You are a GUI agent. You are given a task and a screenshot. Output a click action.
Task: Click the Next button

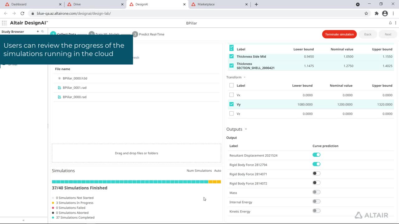tap(388, 34)
